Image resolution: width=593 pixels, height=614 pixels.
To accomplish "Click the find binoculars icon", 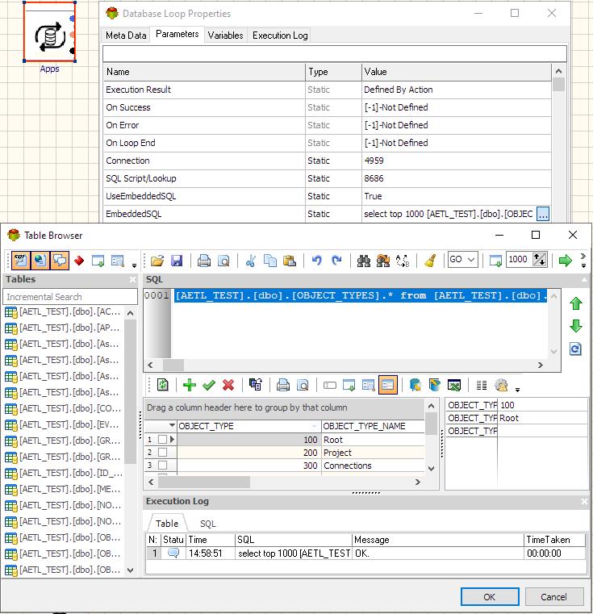I will tap(364, 261).
